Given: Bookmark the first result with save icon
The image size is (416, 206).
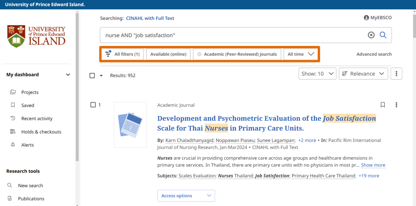Looking at the screenshot, I should tap(383, 105).
